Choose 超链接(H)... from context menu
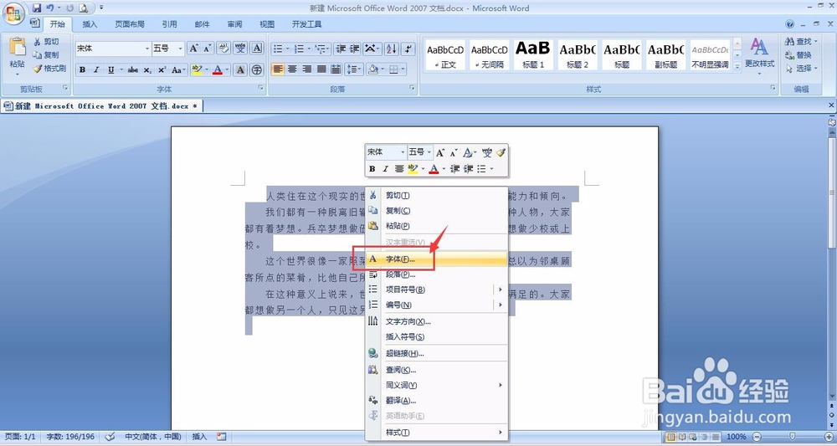Image resolution: width=837 pixels, height=446 pixels. pyautogui.click(x=437, y=353)
